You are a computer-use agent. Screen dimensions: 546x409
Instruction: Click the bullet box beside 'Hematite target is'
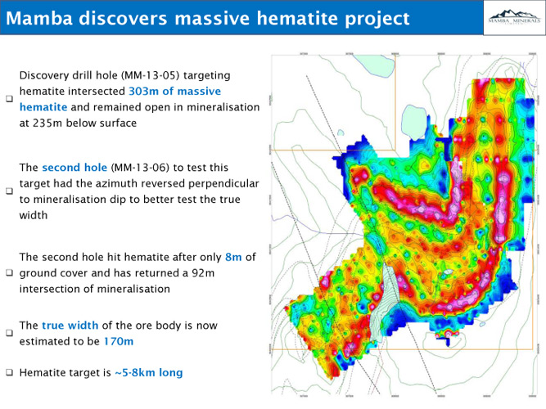(9, 373)
